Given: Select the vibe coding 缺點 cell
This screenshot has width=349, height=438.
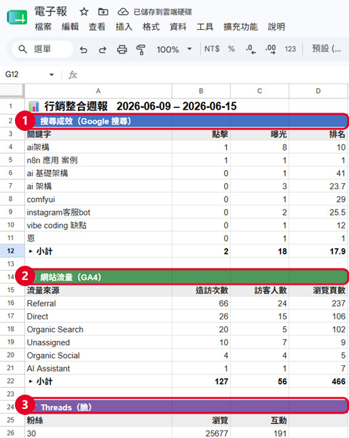Looking at the screenshot, I should 98,225.
